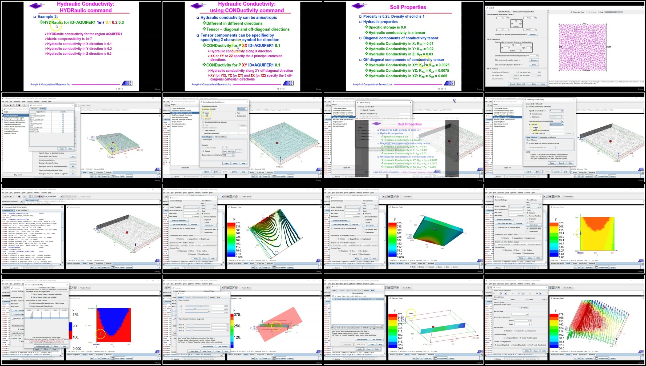Open Utilities menu in the Slices Plane frame
Screen dimensions: 646x366
point(198,284)
